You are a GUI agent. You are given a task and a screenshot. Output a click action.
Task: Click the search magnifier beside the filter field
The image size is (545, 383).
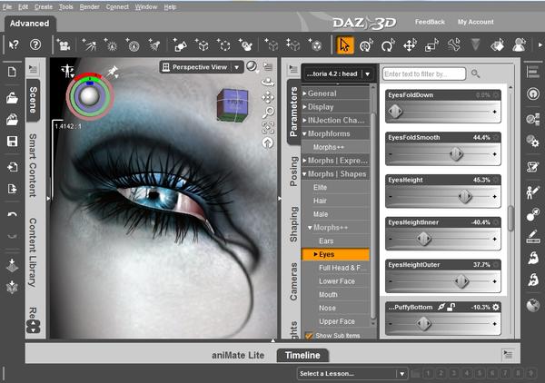tap(475, 74)
